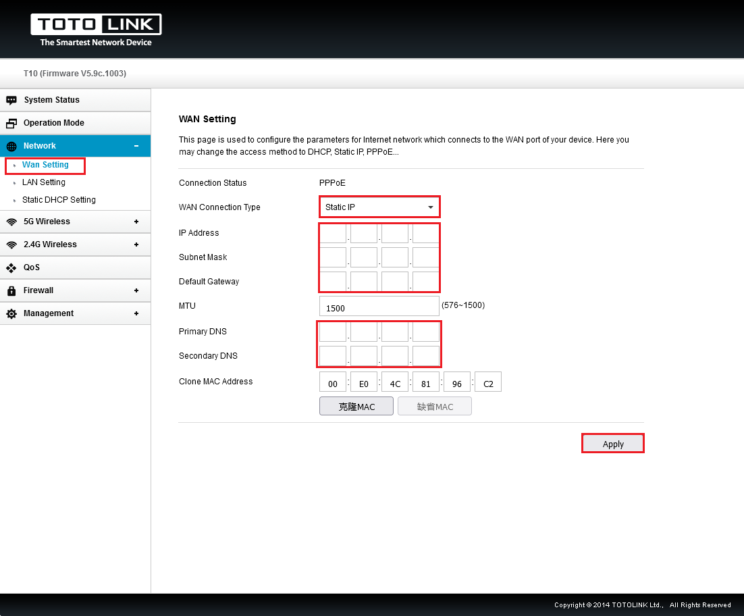Click the MTU input field

pyautogui.click(x=379, y=307)
